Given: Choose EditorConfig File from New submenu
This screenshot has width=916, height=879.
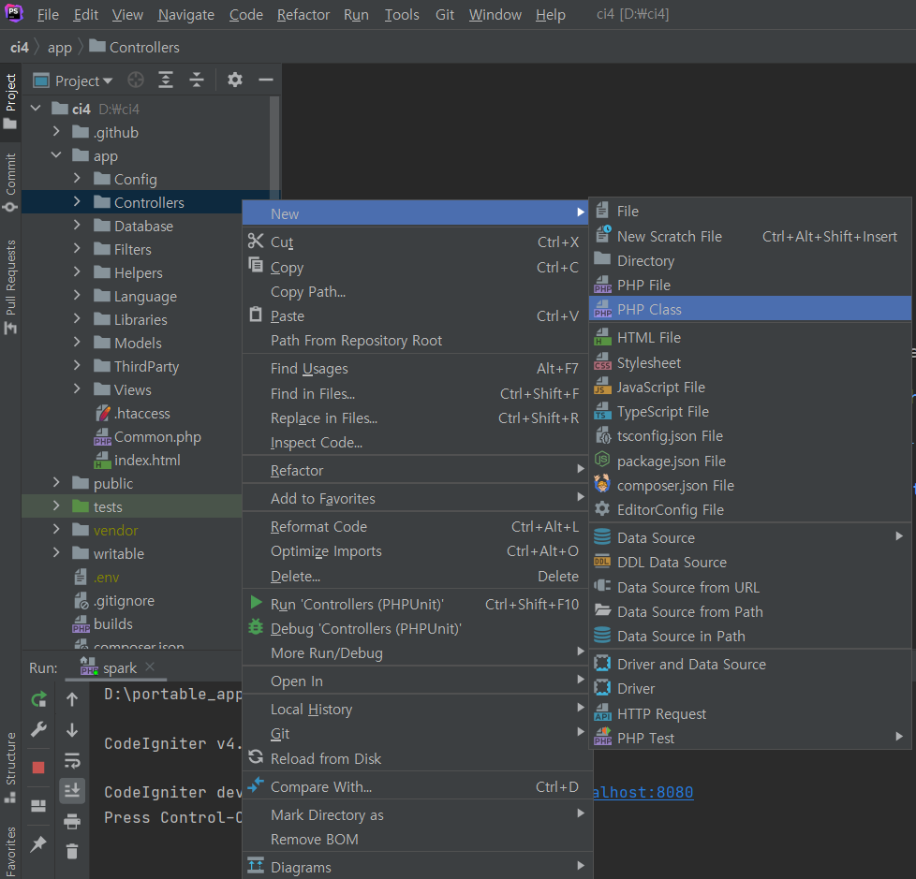Looking at the screenshot, I should click(x=750, y=510).
